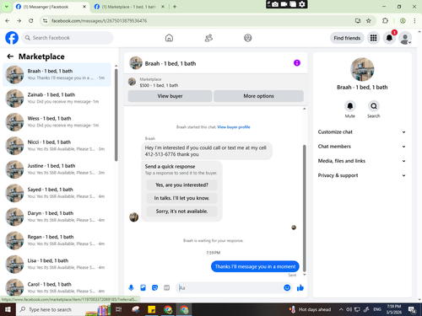Choose a sticker from the sticker icon
422x316 pixels.
tap(154, 287)
